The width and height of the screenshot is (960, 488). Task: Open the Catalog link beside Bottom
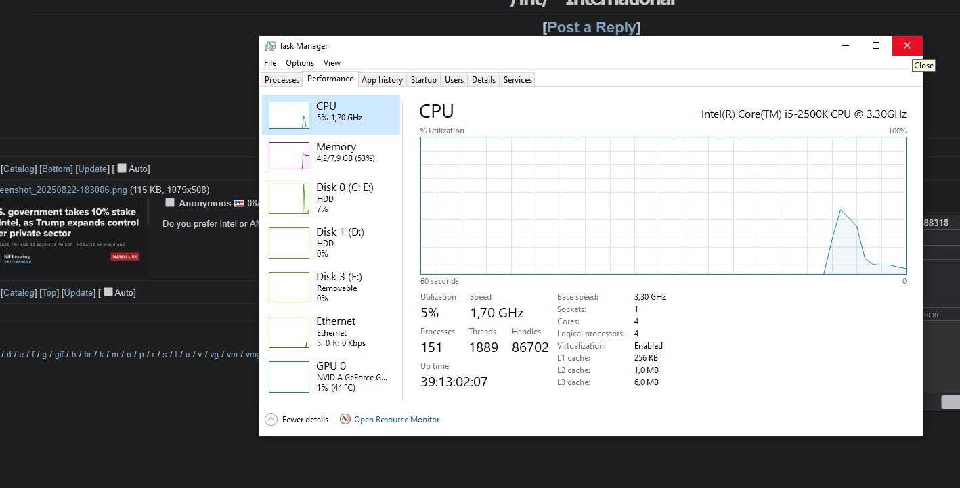19,169
